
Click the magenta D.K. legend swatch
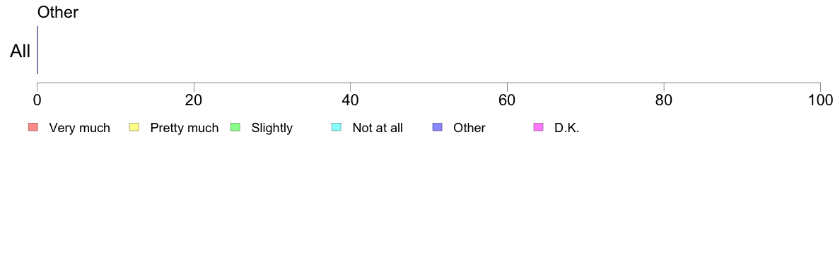tap(538, 127)
